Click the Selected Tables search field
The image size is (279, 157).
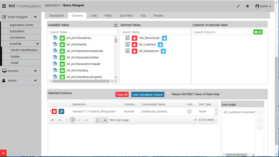pos(155,32)
